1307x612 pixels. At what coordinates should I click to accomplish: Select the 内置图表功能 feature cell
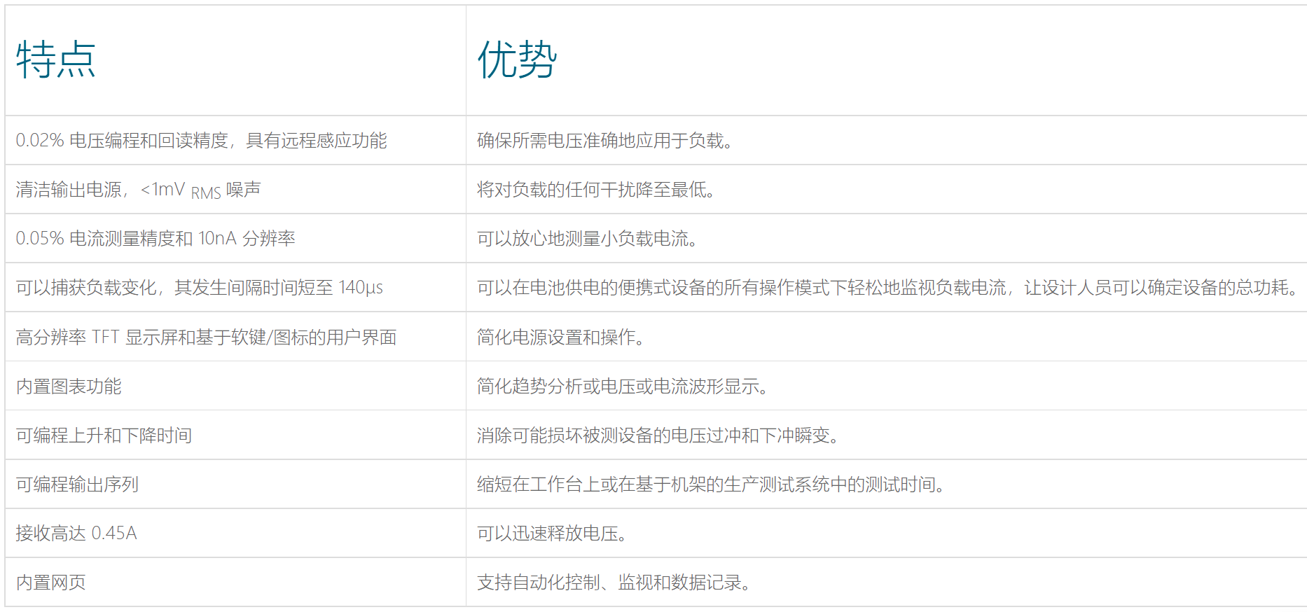(69, 387)
